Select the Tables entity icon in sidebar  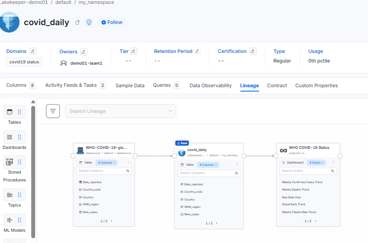(x=10, y=112)
